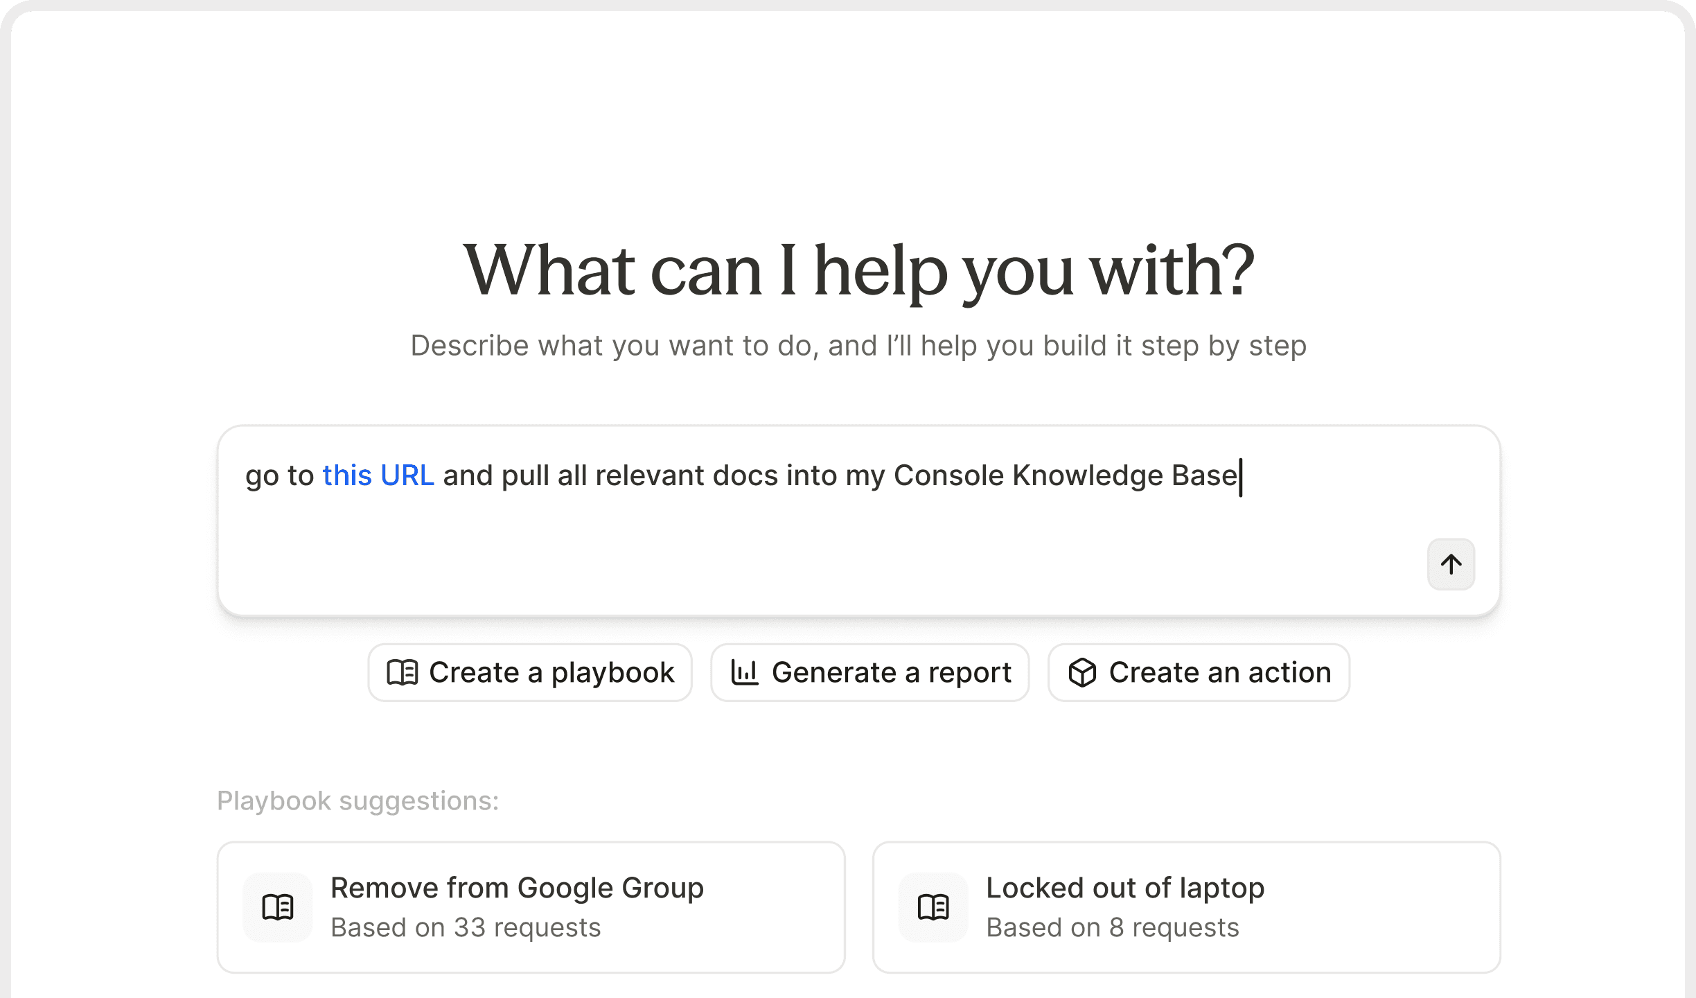Pick the Create an action label
Image resolution: width=1696 pixels, height=998 pixels.
[x=1219, y=672]
